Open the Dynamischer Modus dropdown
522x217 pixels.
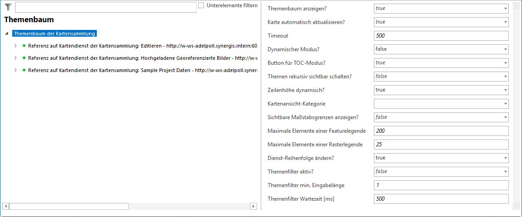[x=505, y=49]
